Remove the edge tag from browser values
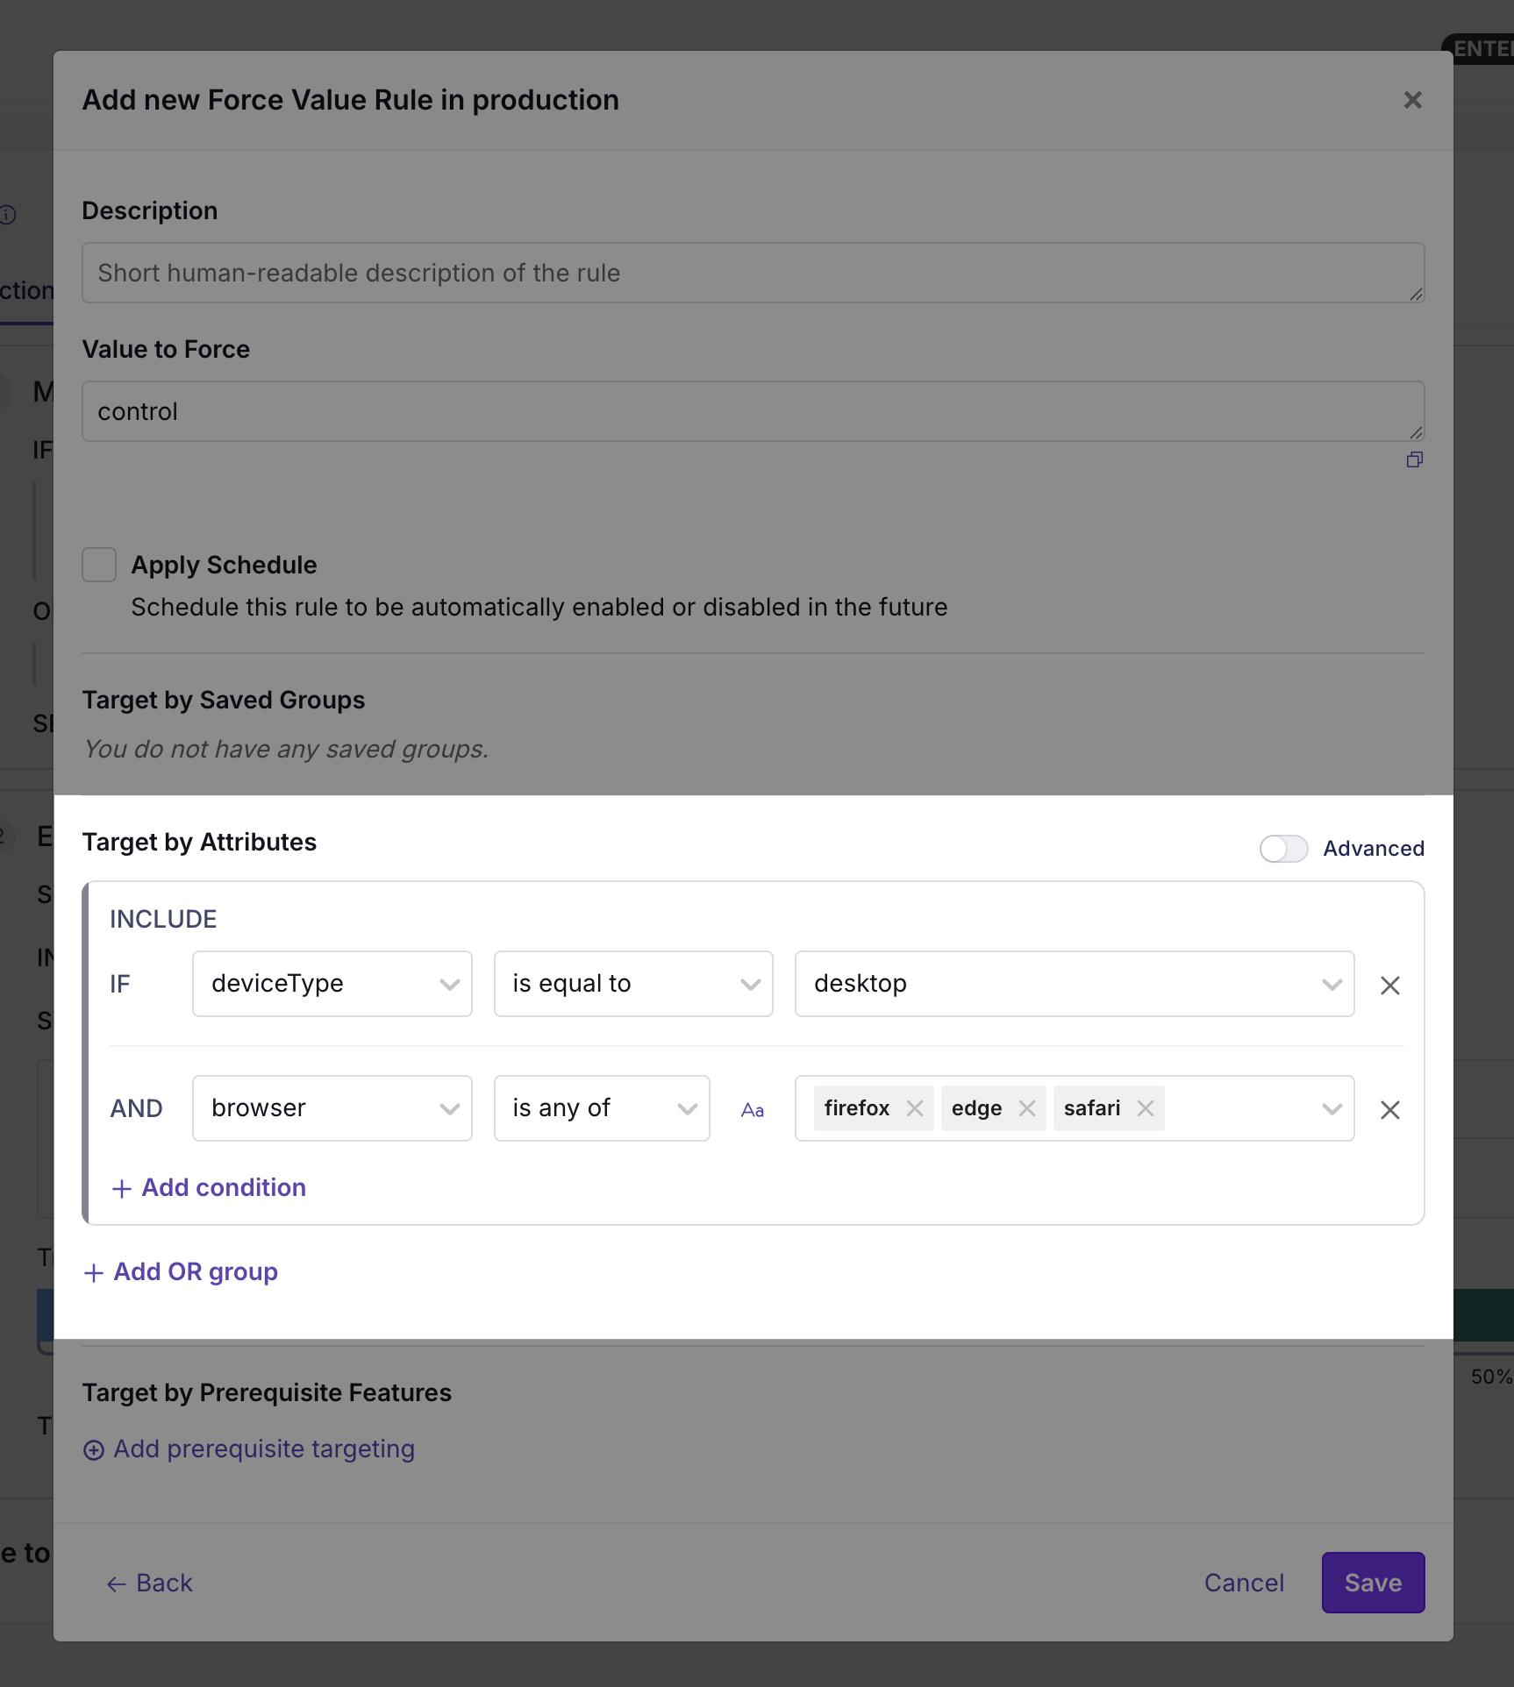 (x=1027, y=1107)
